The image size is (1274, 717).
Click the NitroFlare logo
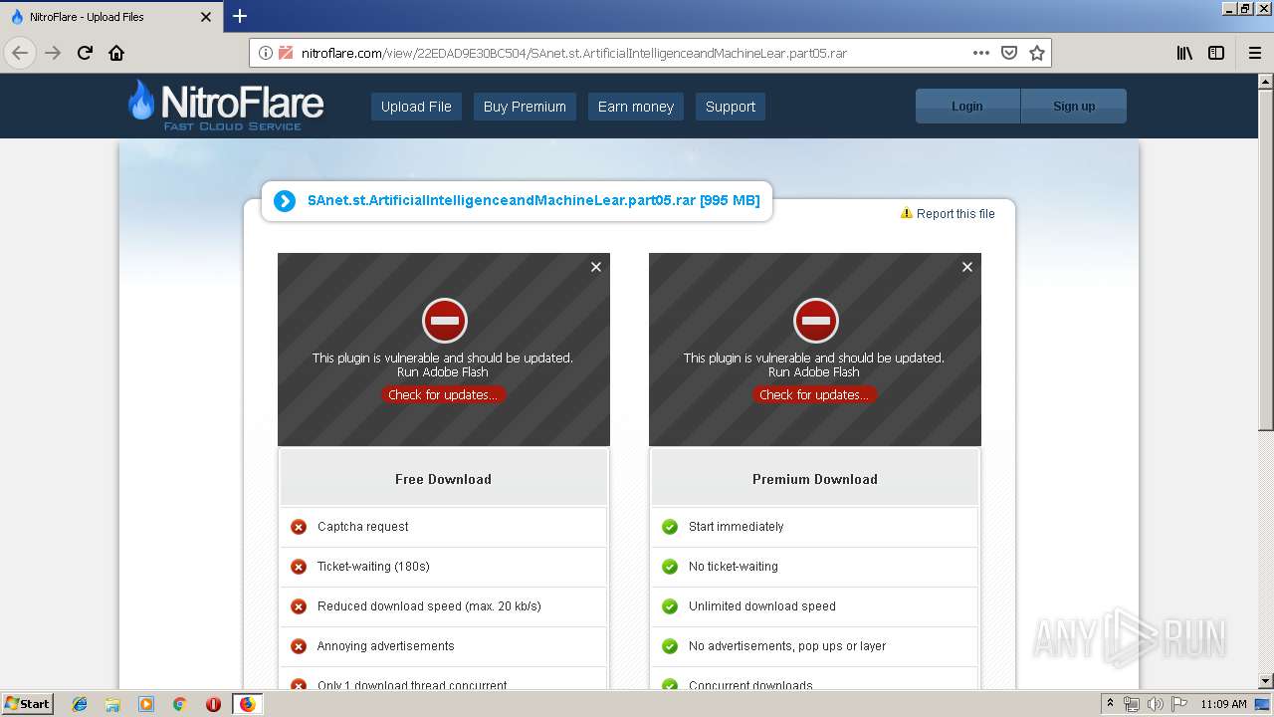pyautogui.click(x=226, y=106)
